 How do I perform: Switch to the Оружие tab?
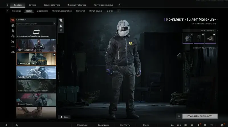tap(32, 5)
